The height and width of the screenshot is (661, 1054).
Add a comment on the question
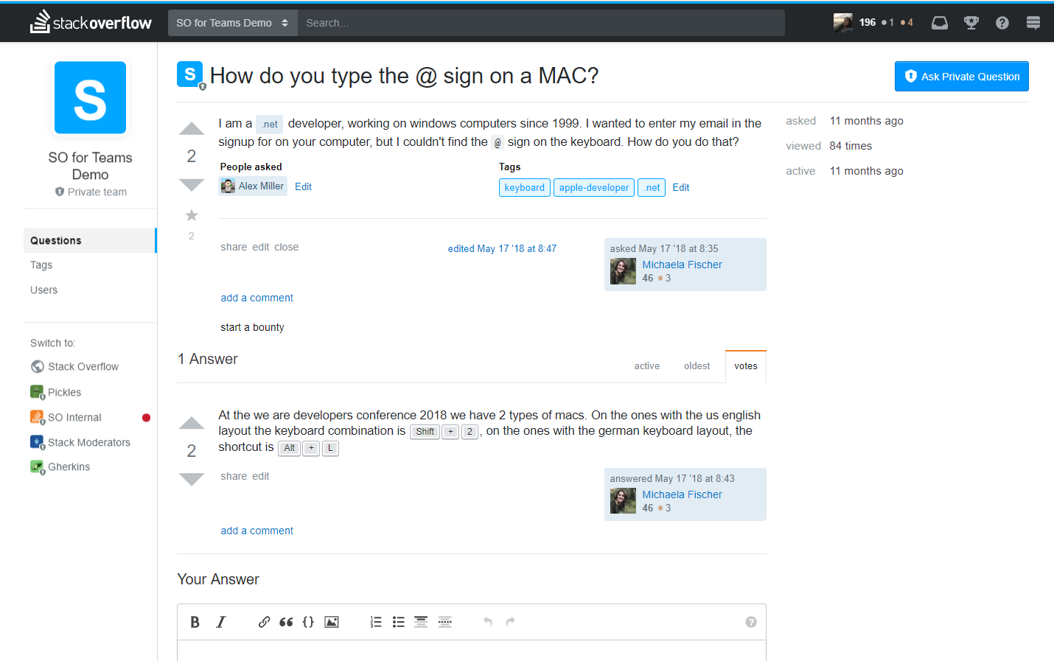[256, 298]
